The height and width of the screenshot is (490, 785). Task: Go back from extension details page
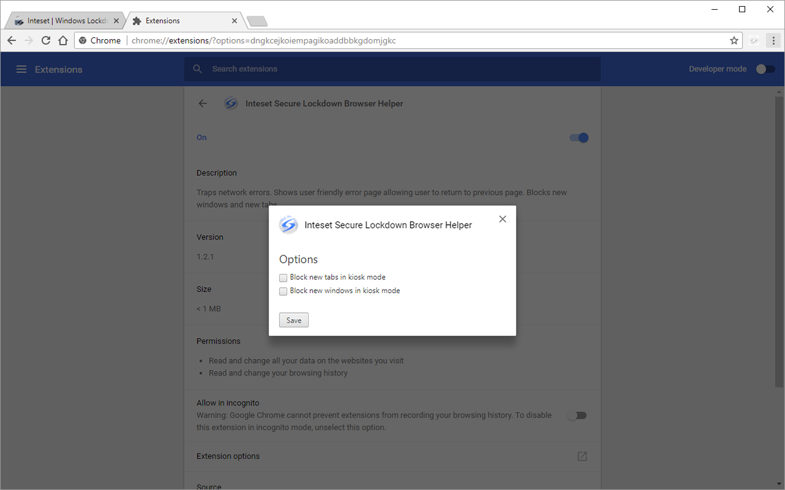pos(203,104)
